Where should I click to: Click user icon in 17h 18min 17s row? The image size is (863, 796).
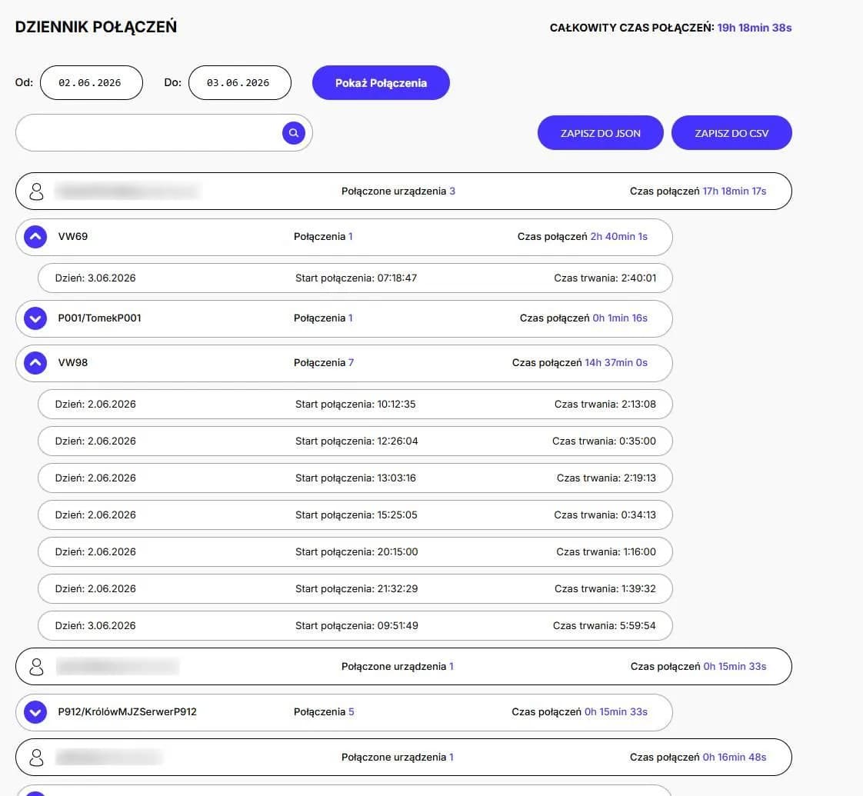(36, 191)
